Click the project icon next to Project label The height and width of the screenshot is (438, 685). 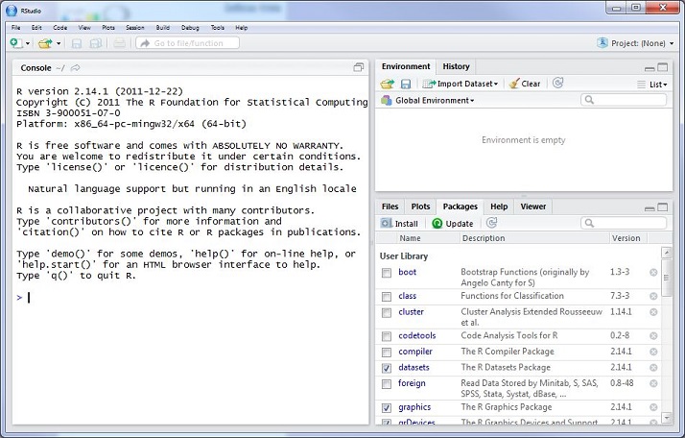click(x=602, y=43)
